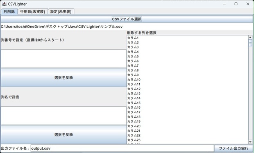Select カラム19 in the column list
This screenshot has width=254, height=153.
pyautogui.click(x=188, y=121)
